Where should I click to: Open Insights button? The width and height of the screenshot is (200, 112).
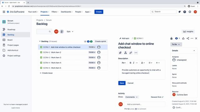pos(188,31)
